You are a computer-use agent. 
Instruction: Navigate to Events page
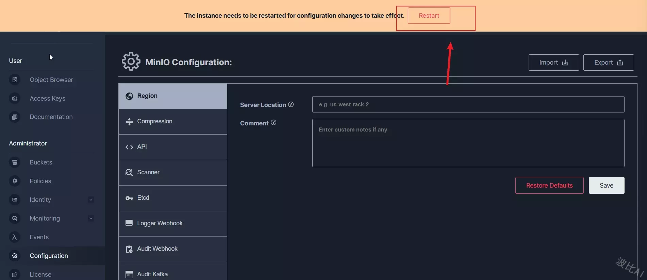(x=39, y=237)
